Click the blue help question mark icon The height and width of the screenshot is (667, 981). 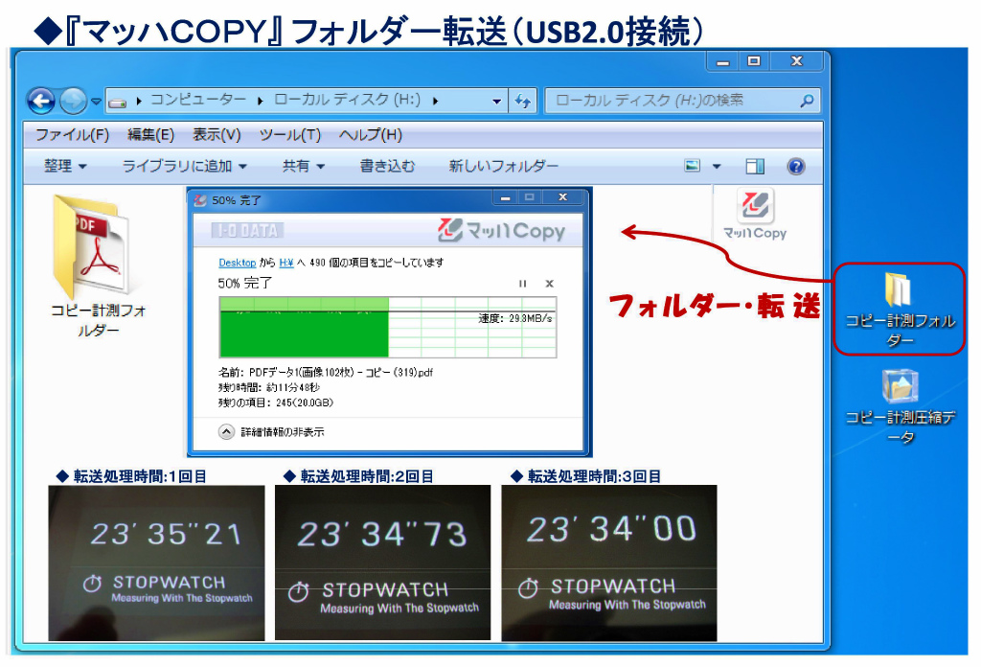796,167
